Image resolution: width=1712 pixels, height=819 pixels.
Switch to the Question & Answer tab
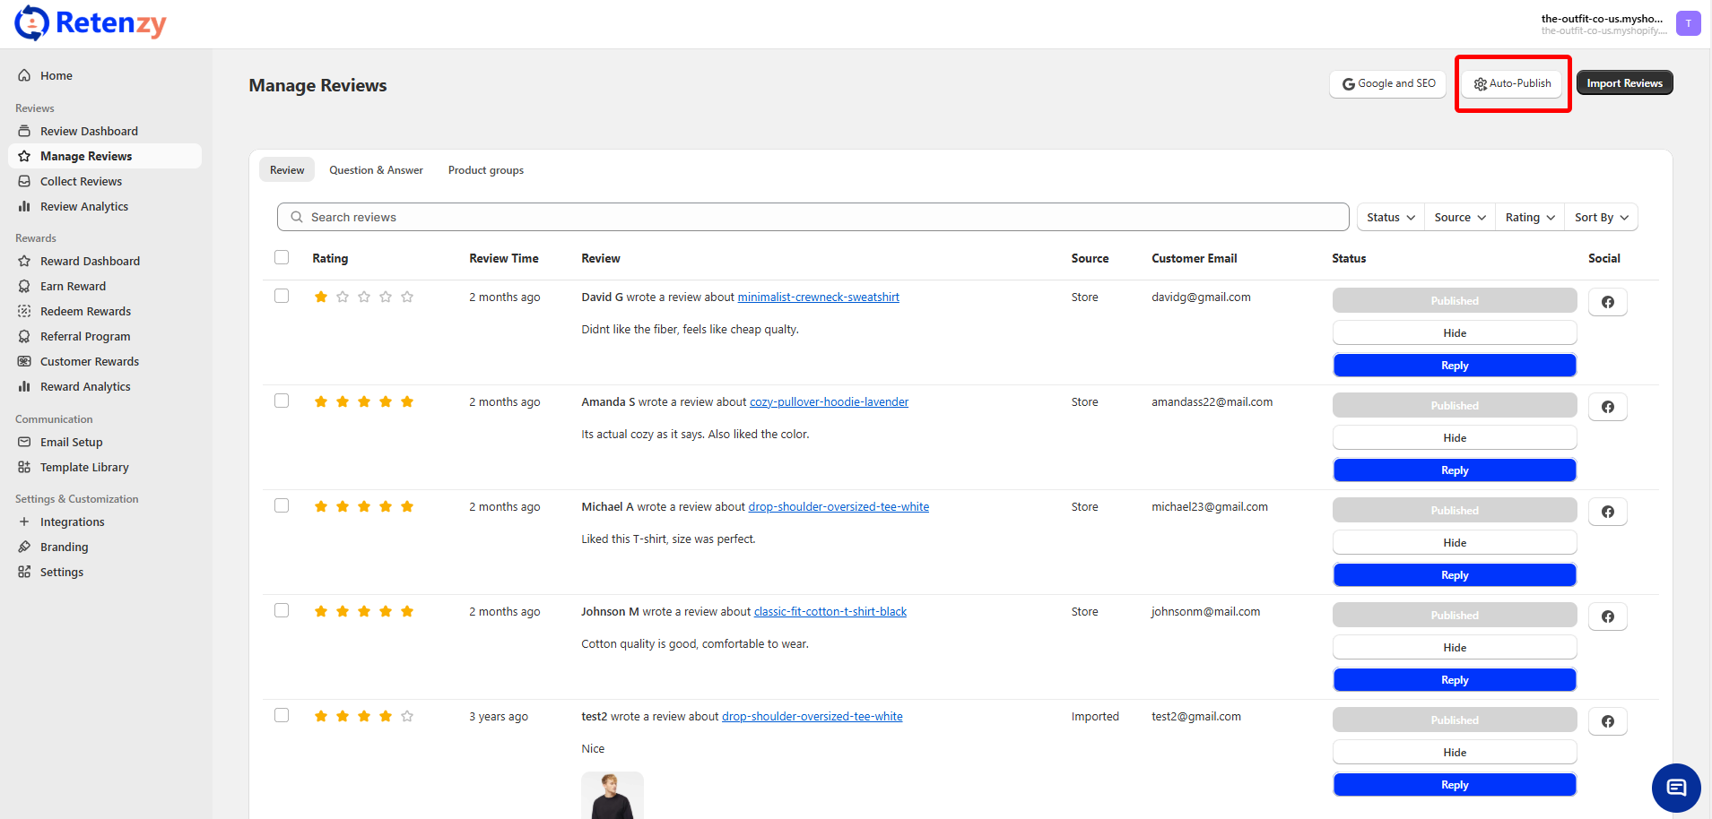(x=376, y=170)
